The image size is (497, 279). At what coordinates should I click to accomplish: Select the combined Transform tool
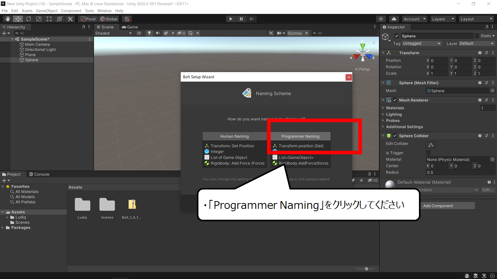[59, 19]
